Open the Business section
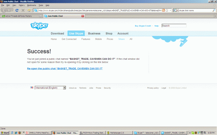This screenshot has width=217, height=135. point(94,33)
